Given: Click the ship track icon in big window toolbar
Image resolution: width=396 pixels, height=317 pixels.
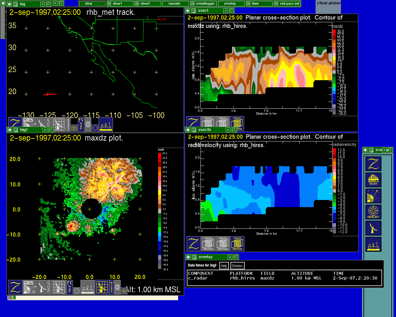Looking at the screenshot, I should pos(106,124).
